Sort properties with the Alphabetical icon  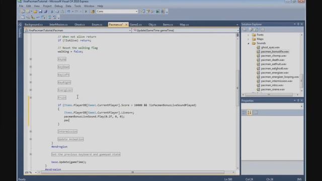250,113
